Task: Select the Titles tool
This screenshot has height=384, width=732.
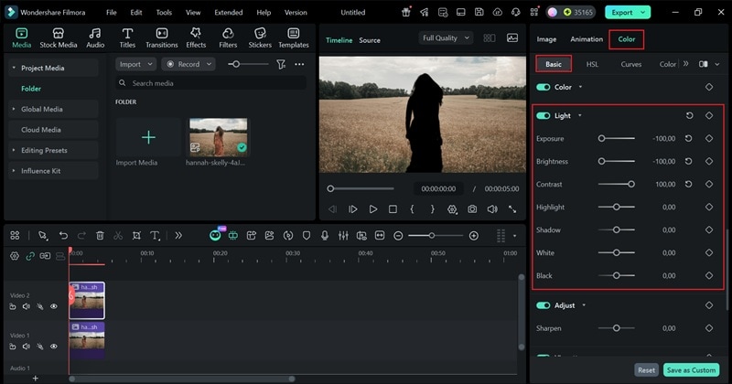Action: click(127, 37)
